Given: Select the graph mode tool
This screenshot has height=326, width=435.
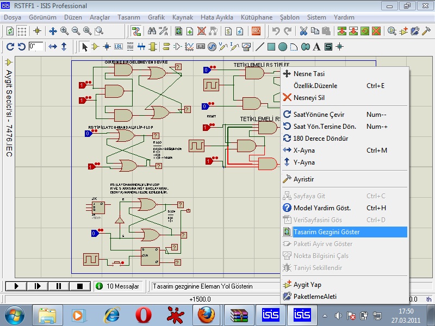Looking at the screenshot, I should (x=189, y=47).
